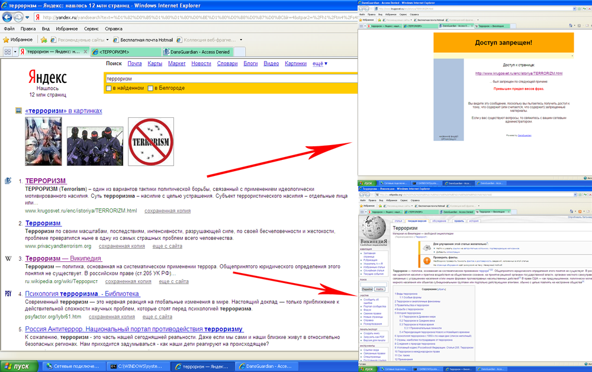Open Терроризм — Википедия search result
This screenshot has height=372, width=592.
(63, 258)
